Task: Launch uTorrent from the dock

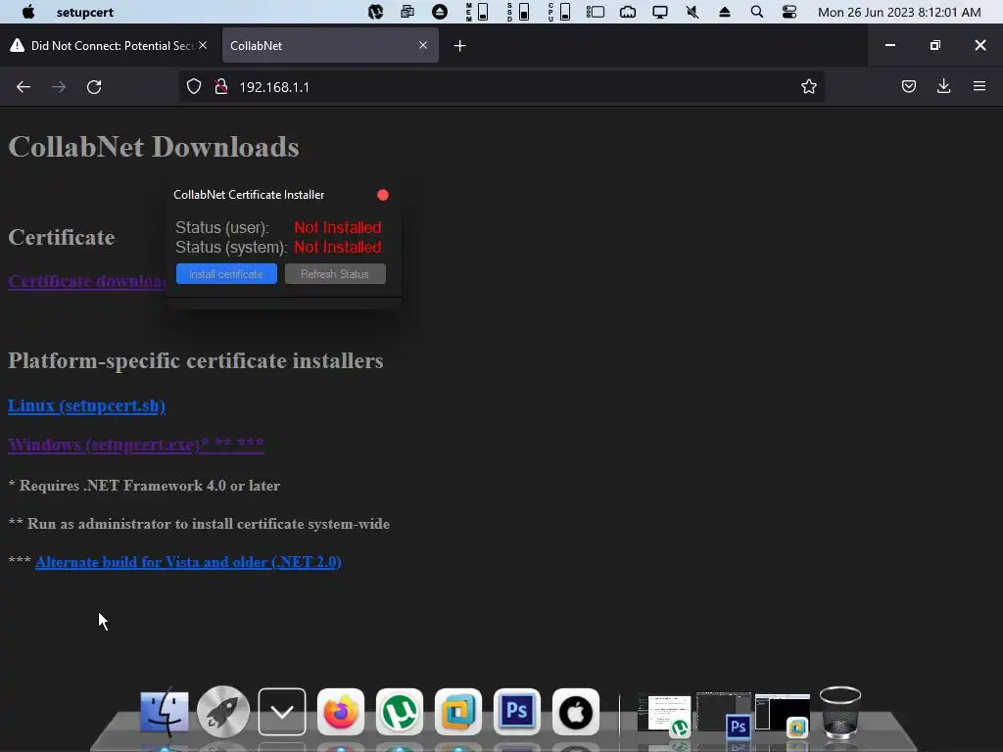Action: 400,712
